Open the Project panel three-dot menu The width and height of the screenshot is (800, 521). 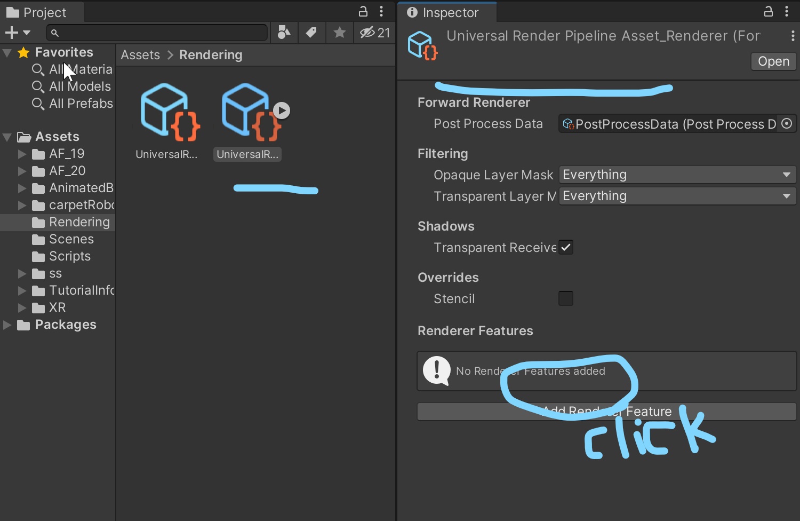381,11
